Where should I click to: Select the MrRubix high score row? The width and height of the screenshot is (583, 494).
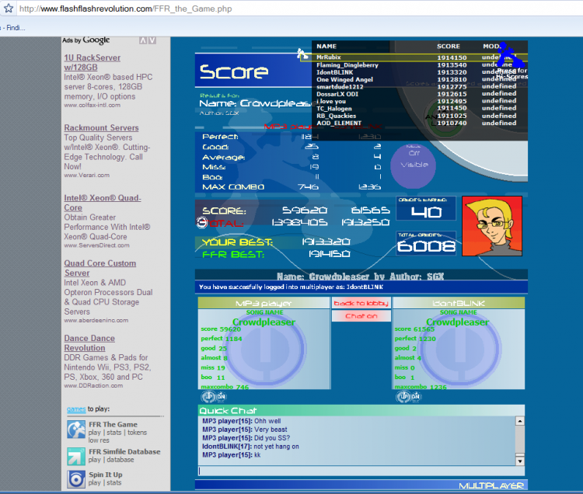414,57
